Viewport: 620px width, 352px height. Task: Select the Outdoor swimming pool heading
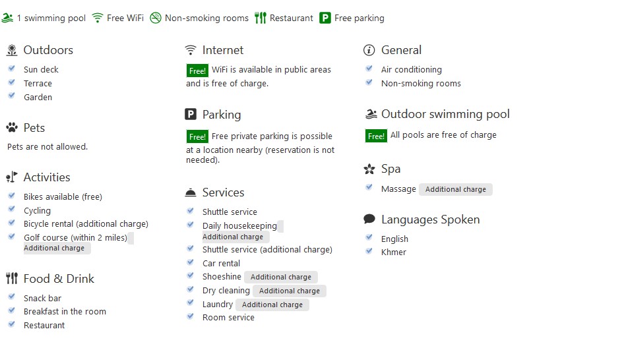[x=445, y=114]
